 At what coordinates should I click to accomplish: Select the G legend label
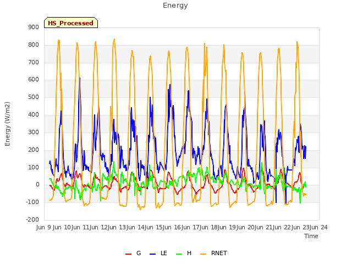tap(139, 253)
